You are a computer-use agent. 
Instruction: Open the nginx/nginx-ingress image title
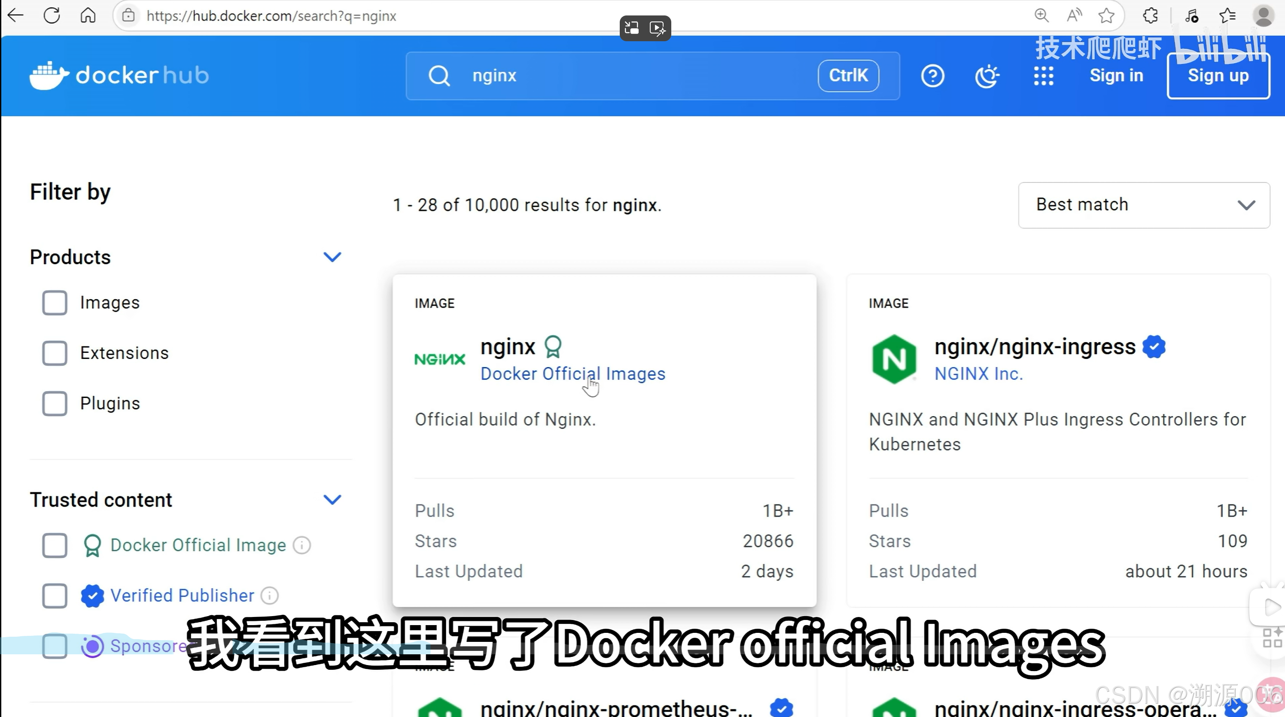pyautogui.click(x=1035, y=346)
